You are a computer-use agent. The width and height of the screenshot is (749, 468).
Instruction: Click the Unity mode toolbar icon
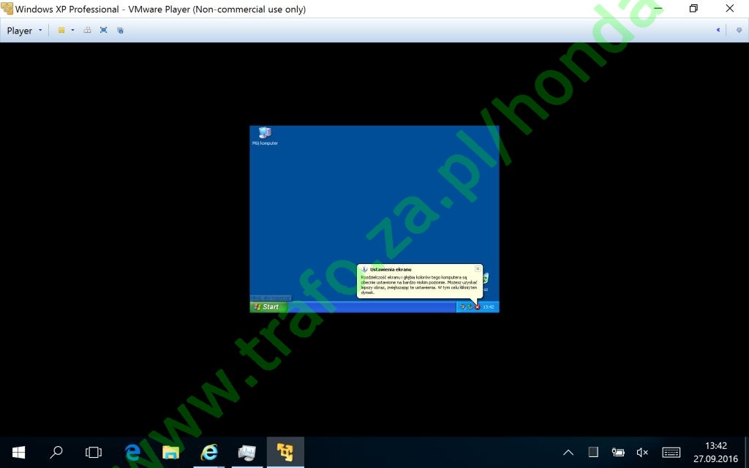click(120, 30)
